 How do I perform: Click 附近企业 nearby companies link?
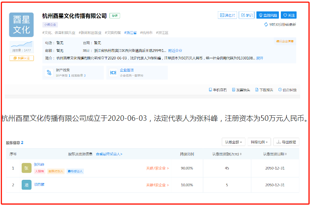click(175, 50)
